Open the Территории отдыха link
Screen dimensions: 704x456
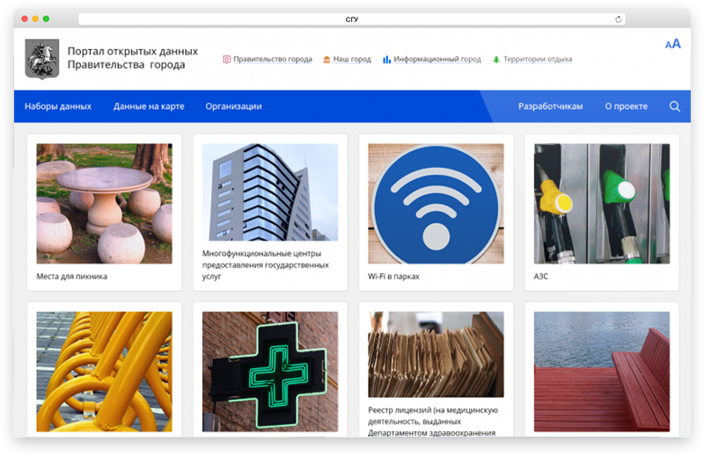[538, 59]
